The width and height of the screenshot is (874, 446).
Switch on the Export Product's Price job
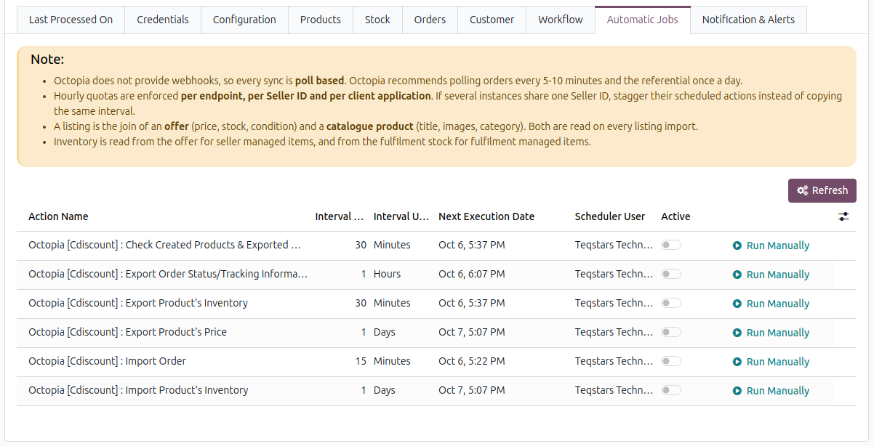(x=671, y=332)
